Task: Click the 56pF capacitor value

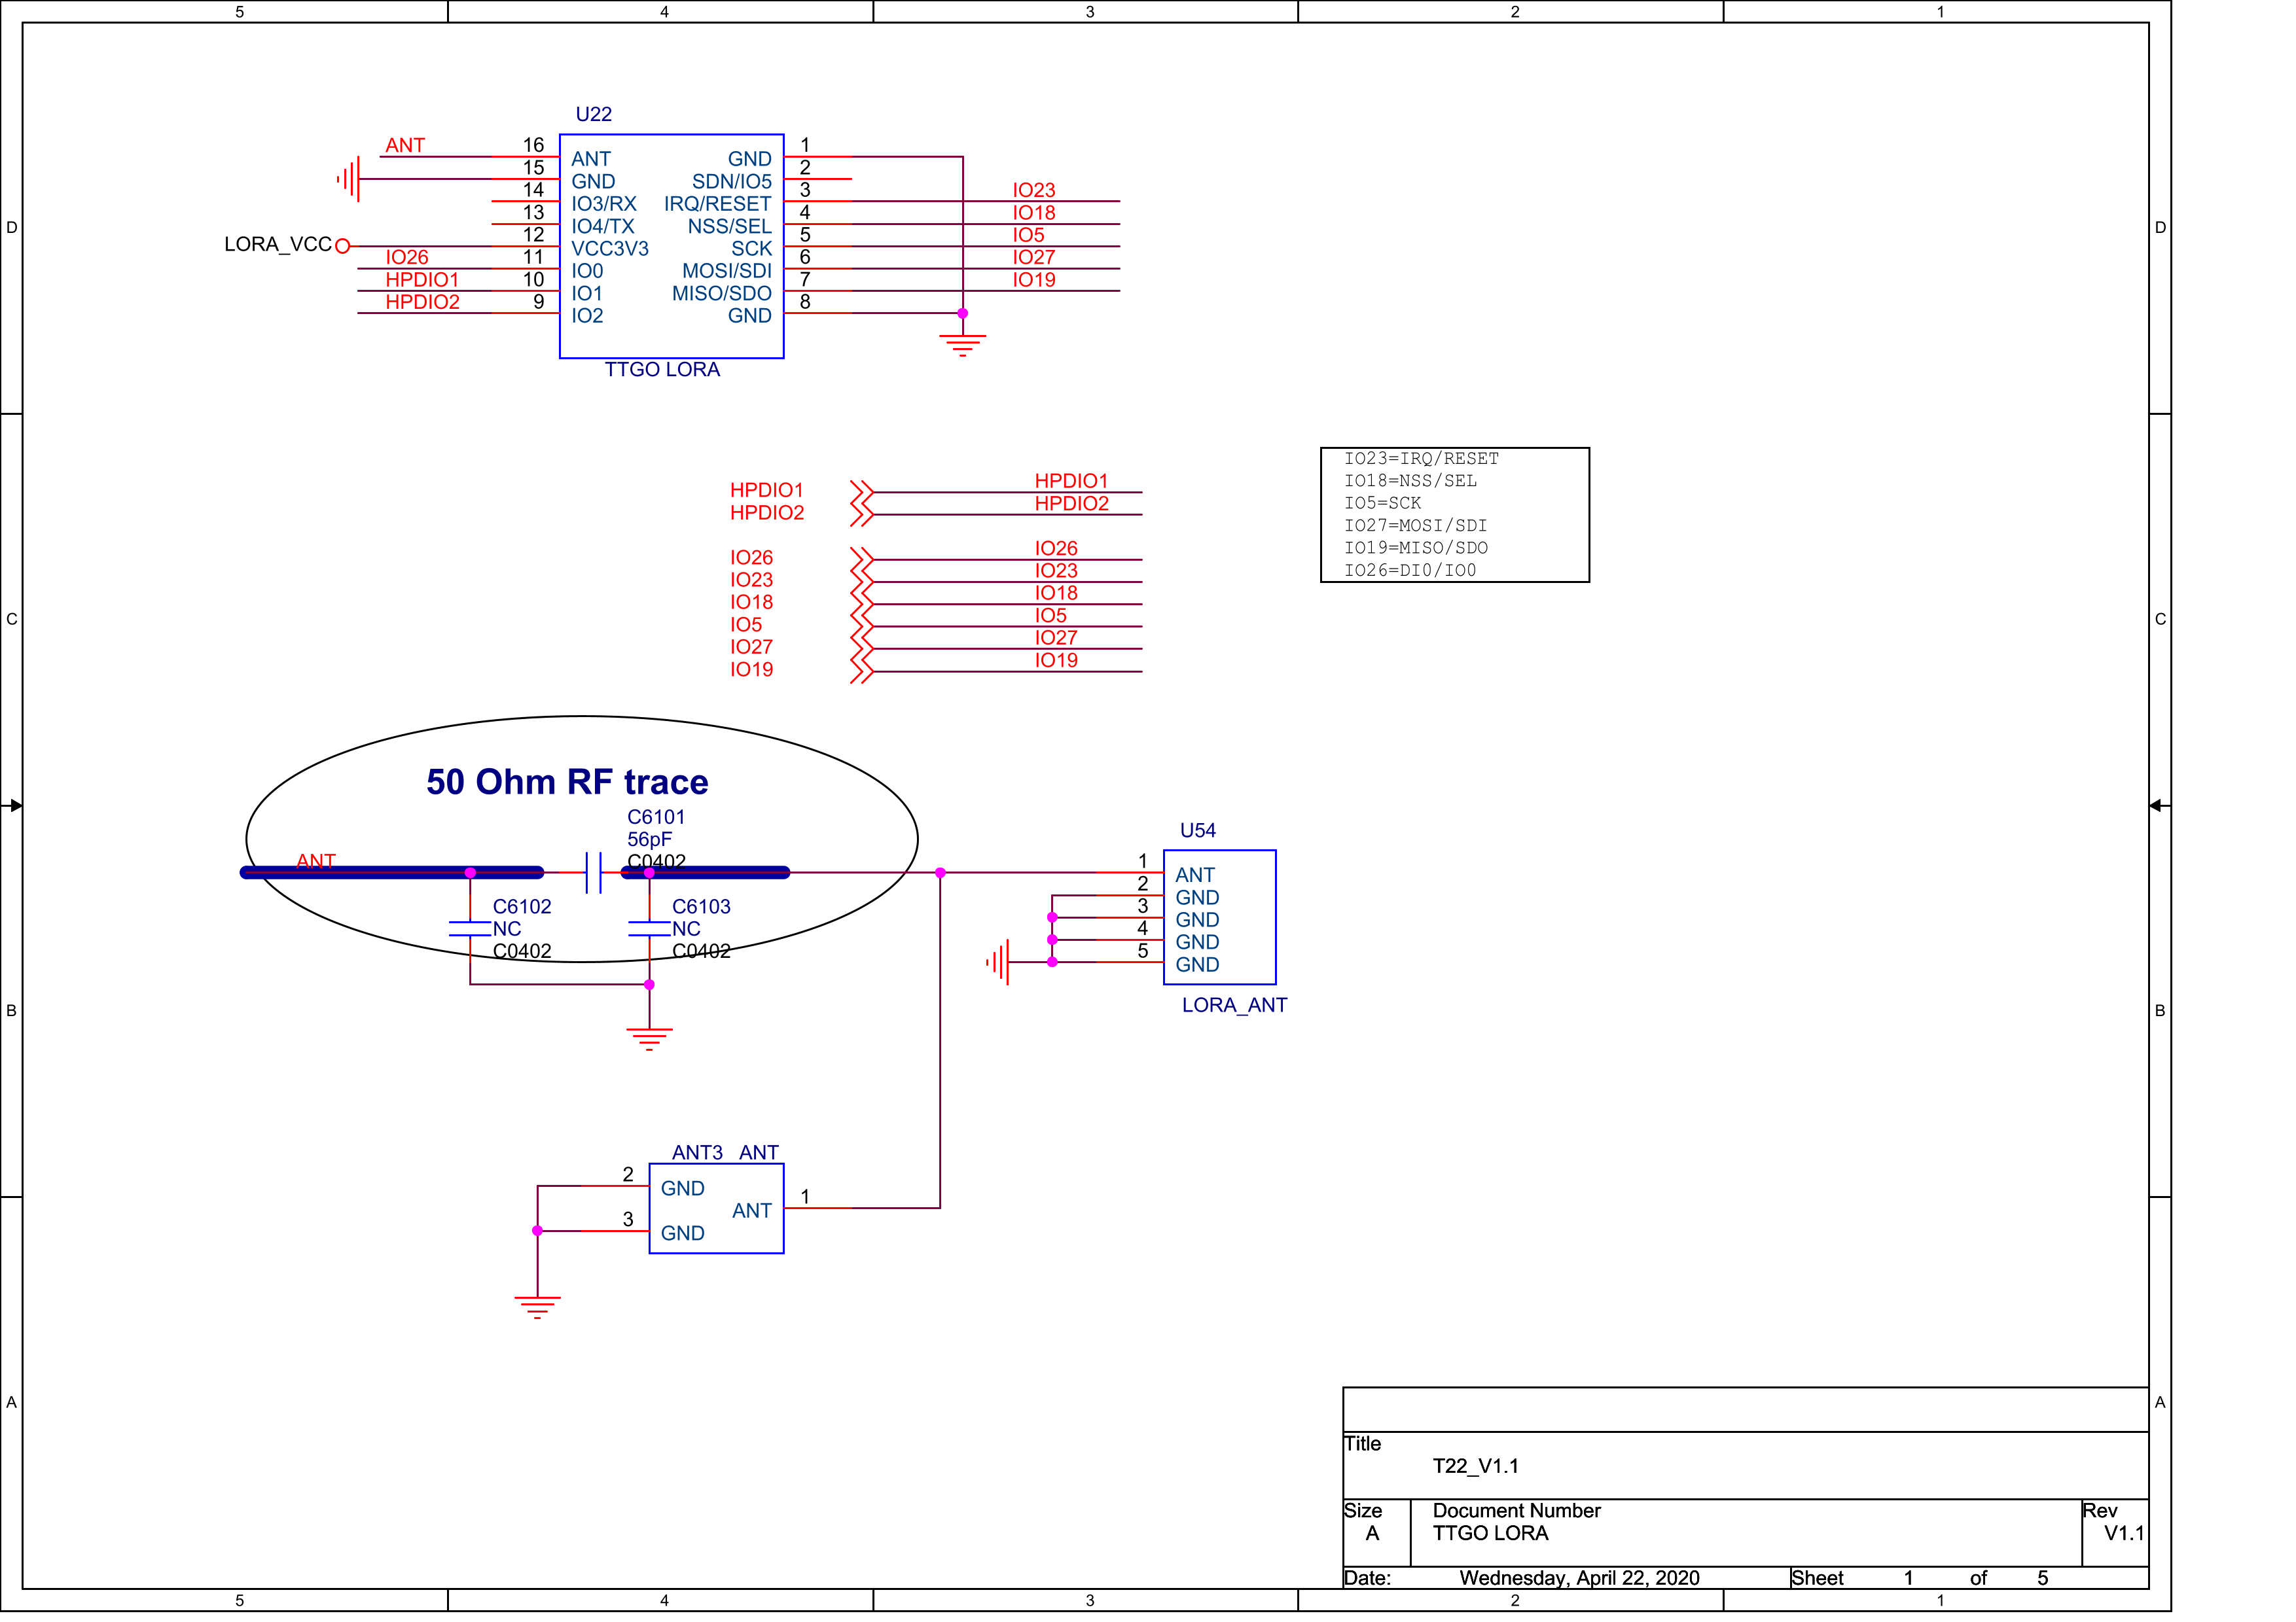Action: tap(650, 839)
